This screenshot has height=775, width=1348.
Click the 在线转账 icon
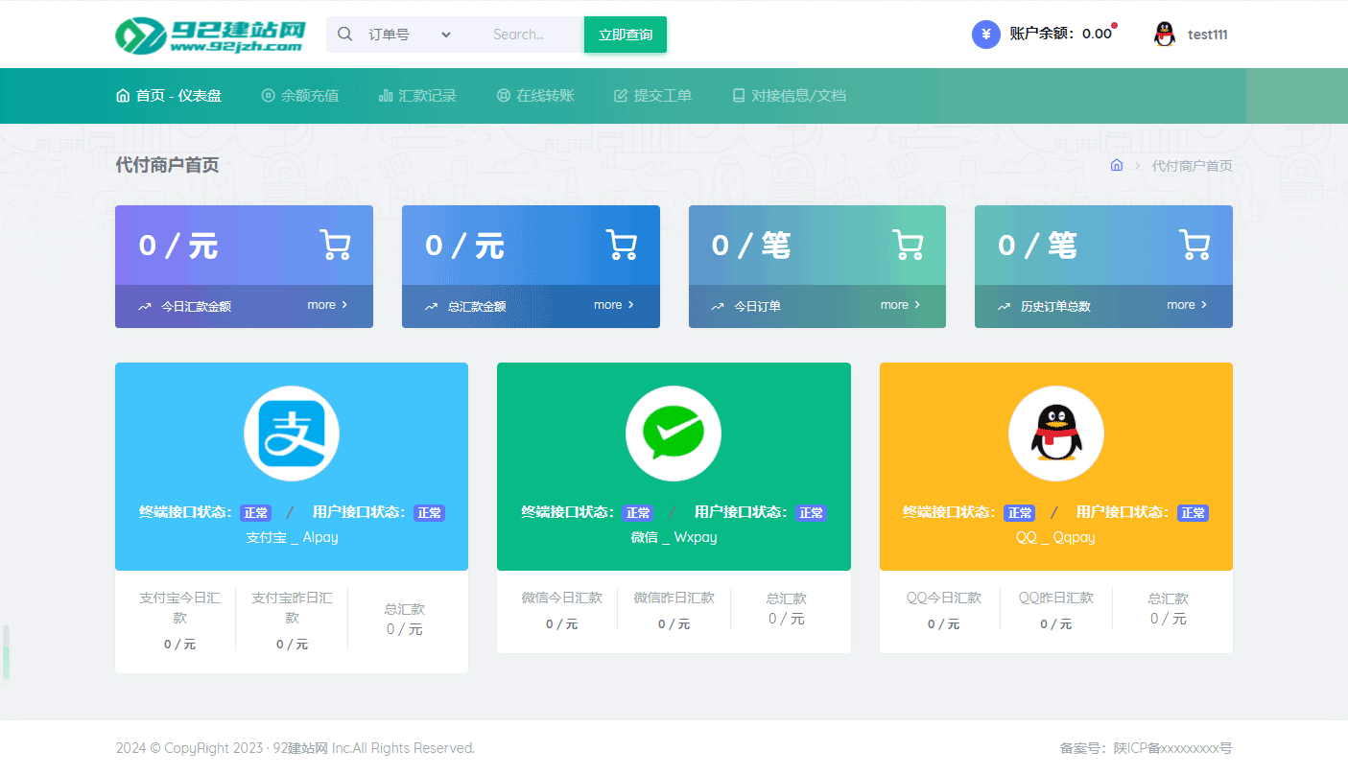(504, 96)
